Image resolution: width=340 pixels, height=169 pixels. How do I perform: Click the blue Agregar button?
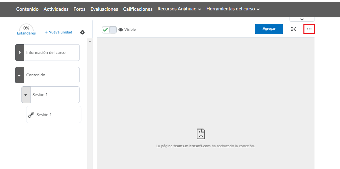tap(269, 29)
